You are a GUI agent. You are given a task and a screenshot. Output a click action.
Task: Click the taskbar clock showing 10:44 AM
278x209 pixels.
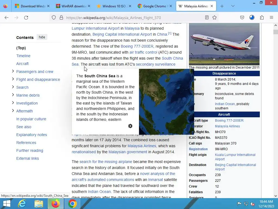click(x=266, y=204)
